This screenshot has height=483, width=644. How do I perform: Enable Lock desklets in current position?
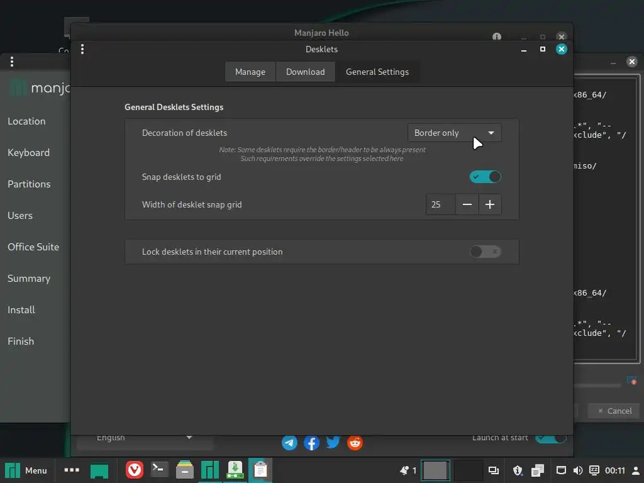point(485,252)
